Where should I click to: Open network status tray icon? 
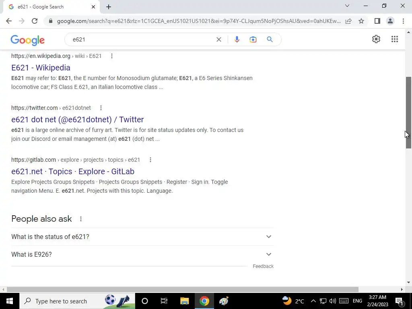click(x=323, y=301)
